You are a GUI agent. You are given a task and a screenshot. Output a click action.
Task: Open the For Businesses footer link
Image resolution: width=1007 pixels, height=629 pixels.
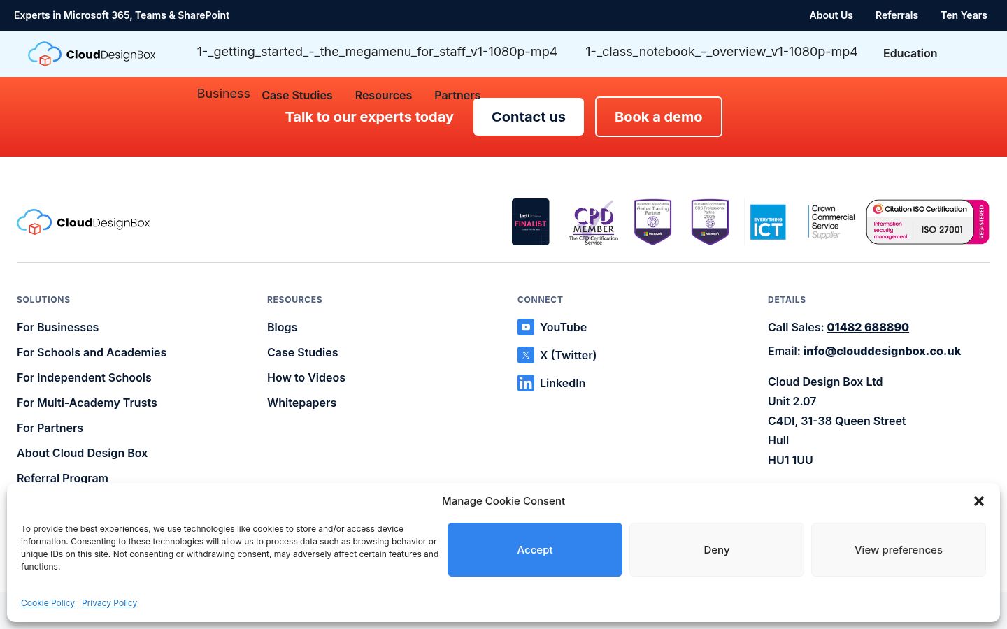(57, 327)
